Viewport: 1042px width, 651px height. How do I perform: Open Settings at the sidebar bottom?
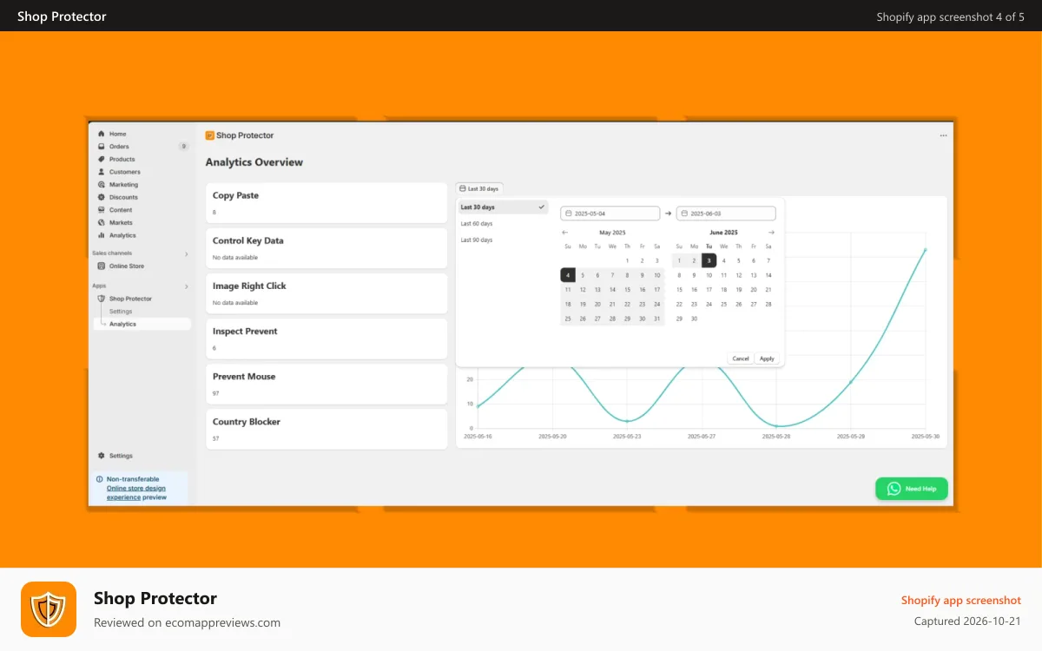pos(121,456)
